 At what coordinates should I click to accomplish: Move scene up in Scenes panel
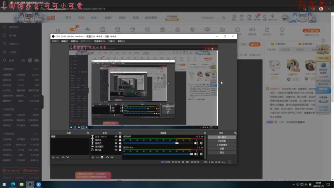click(x=63, y=158)
